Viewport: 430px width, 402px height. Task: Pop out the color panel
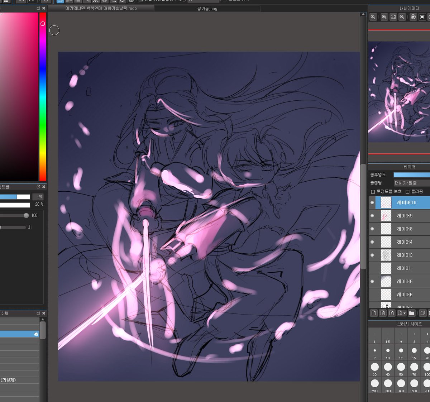38,8
